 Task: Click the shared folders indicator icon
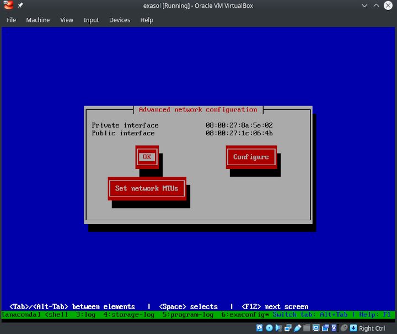(x=307, y=328)
